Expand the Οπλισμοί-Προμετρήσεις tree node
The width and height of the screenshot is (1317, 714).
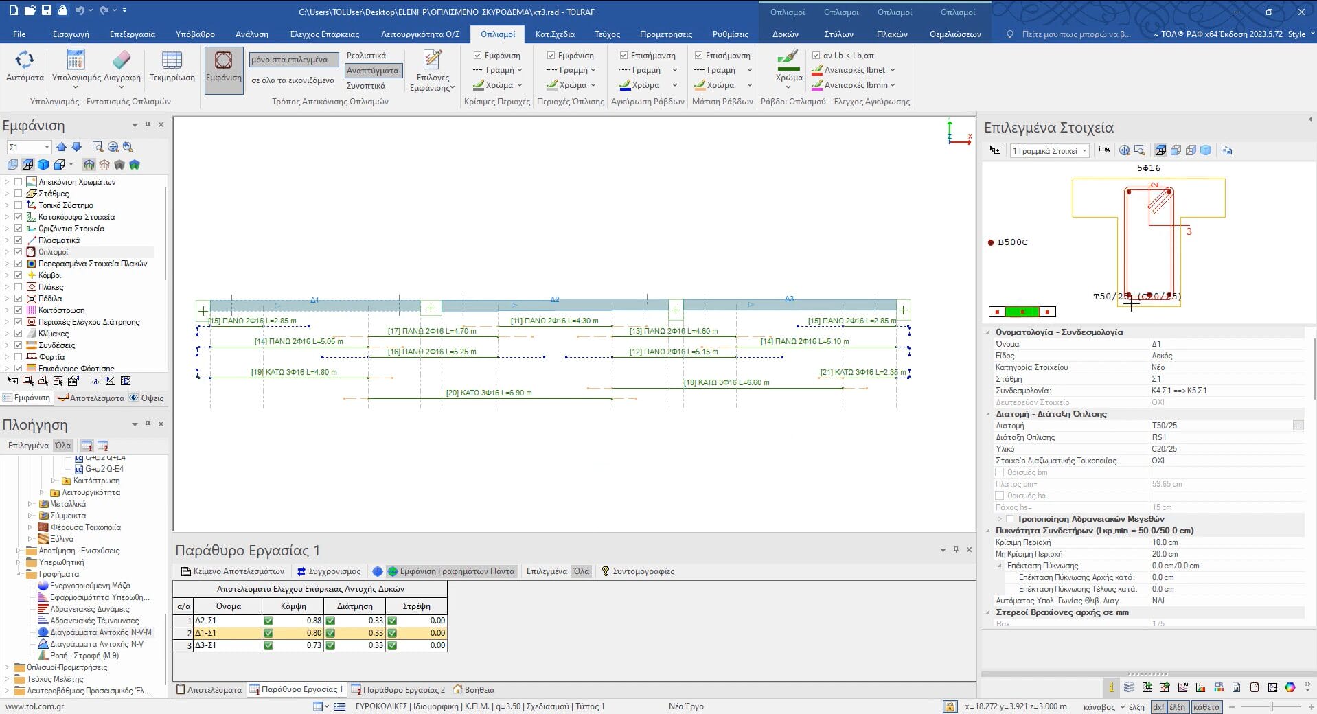pos(7,667)
